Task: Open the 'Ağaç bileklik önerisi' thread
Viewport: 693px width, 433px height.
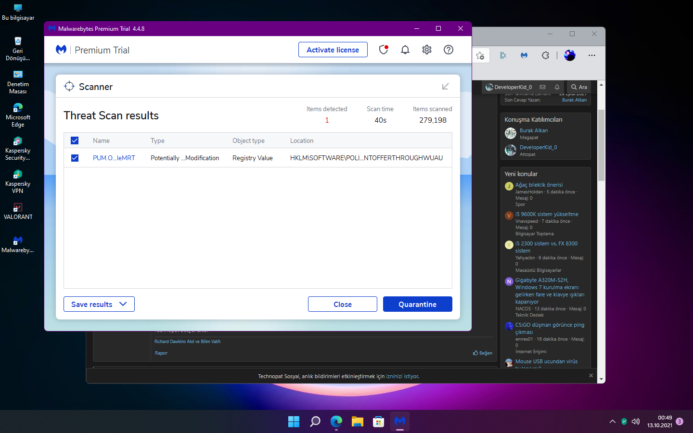Action: [539, 185]
